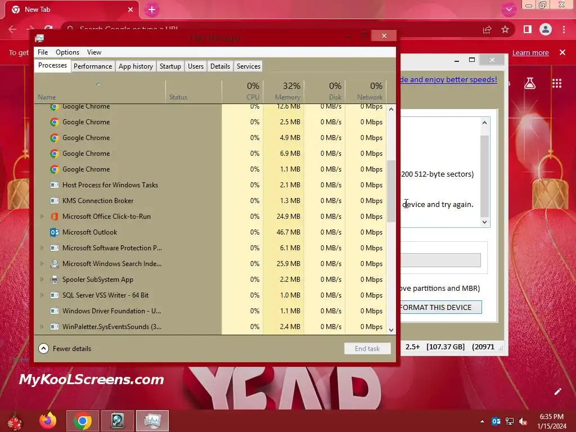Switch to the App history tab
This screenshot has width=576, height=432.
coord(136,66)
